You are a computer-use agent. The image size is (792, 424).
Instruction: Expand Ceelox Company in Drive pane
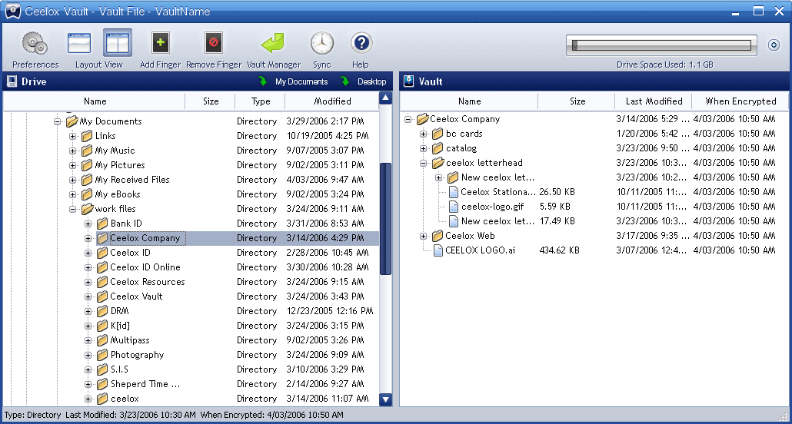click(x=88, y=238)
